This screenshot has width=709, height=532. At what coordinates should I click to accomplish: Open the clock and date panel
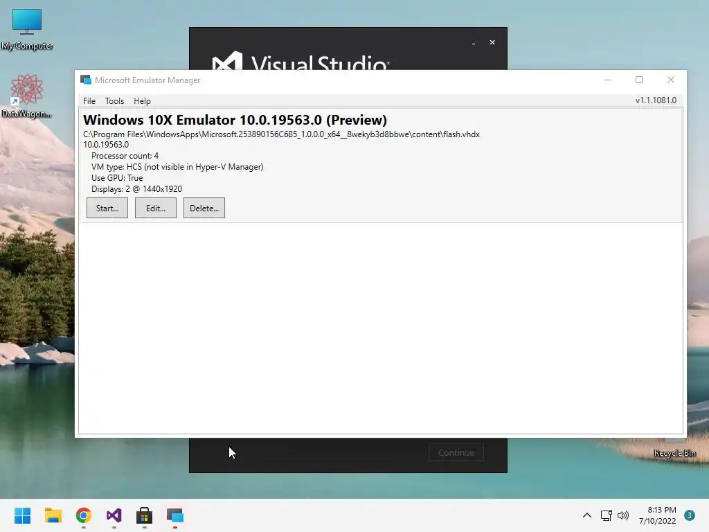tap(658, 515)
